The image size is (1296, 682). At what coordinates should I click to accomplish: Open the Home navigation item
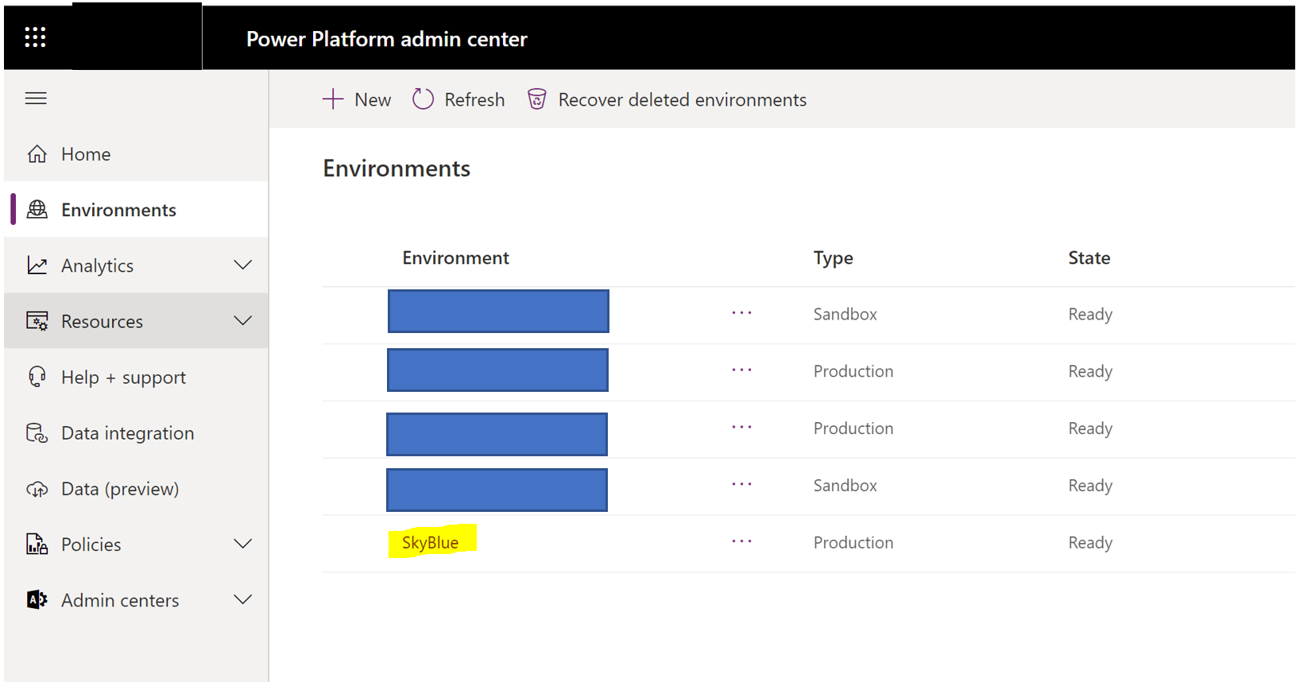pyautogui.click(x=136, y=154)
